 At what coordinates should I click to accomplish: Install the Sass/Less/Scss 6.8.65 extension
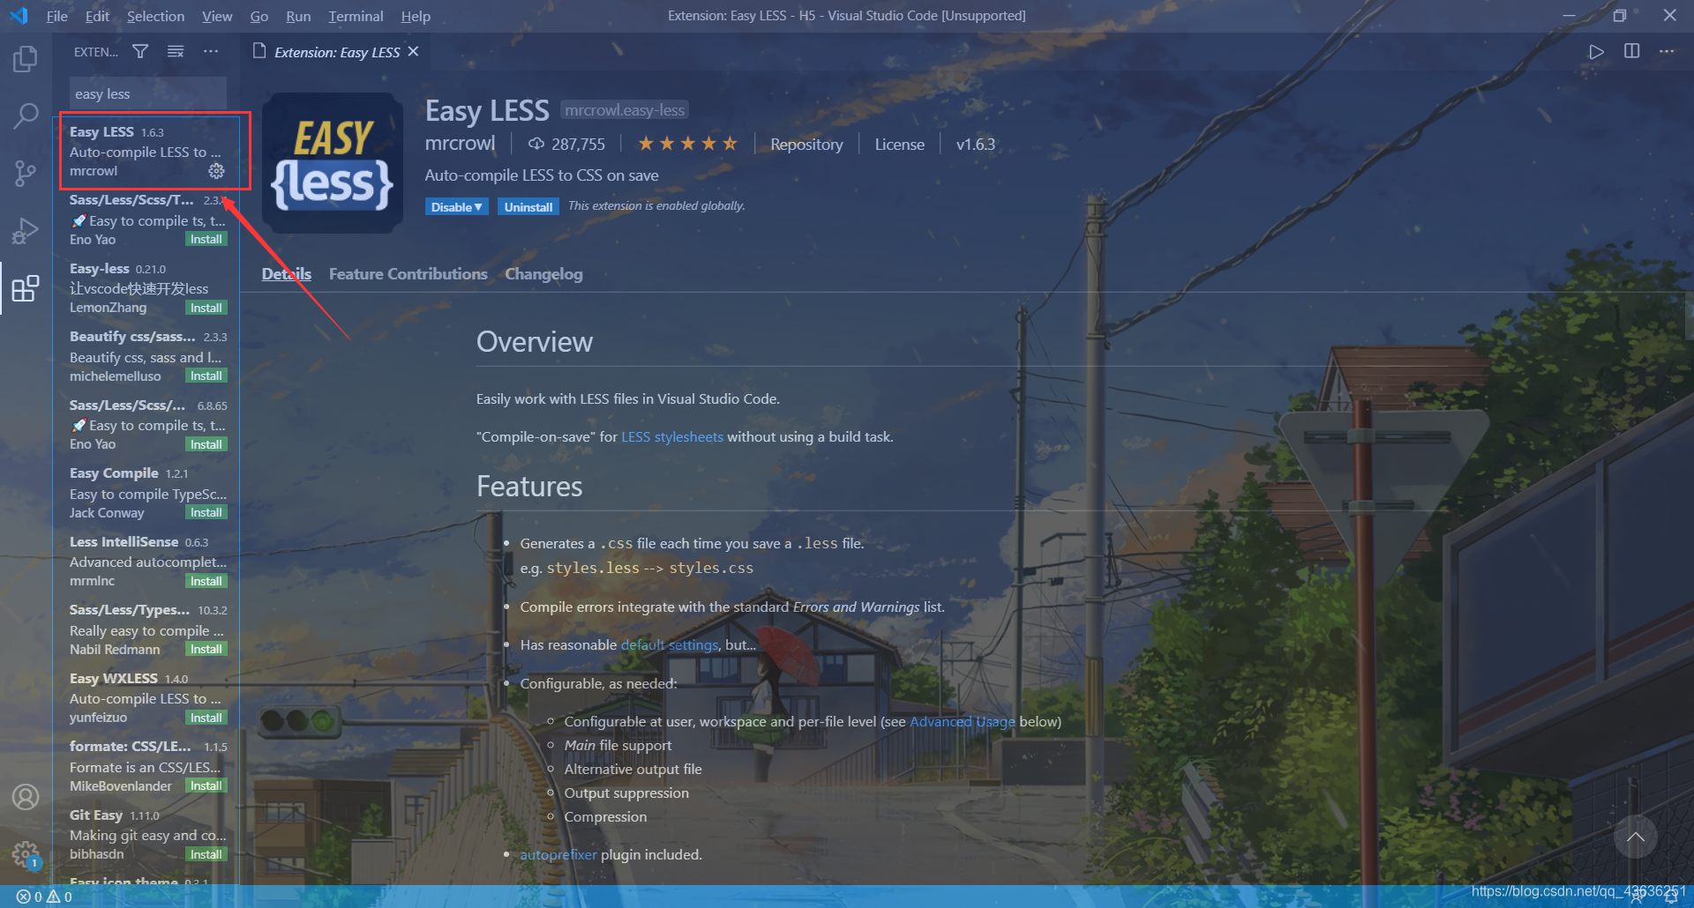tap(206, 444)
